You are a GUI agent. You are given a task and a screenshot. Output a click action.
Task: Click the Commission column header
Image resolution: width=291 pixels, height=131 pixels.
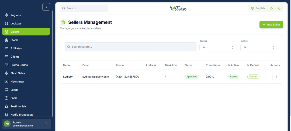click(213, 65)
